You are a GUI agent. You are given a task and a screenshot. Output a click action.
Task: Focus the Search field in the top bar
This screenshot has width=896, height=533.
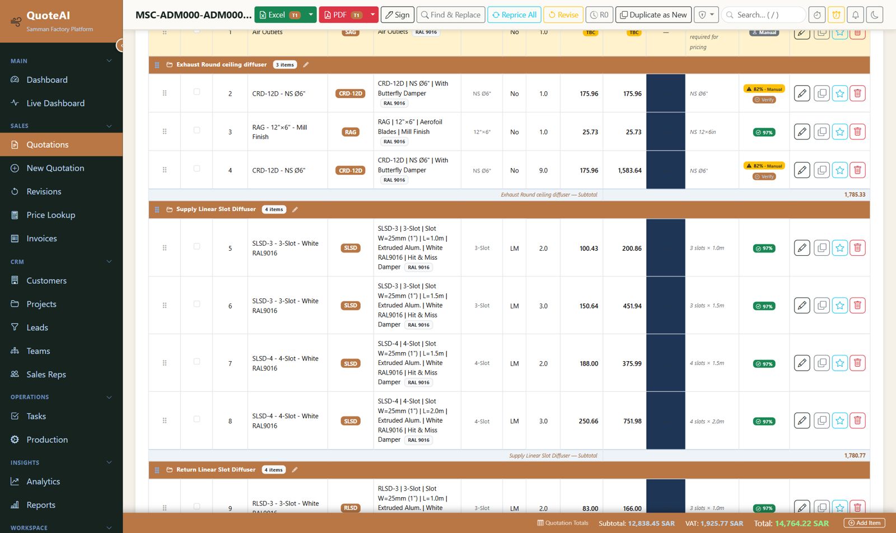coord(764,15)
